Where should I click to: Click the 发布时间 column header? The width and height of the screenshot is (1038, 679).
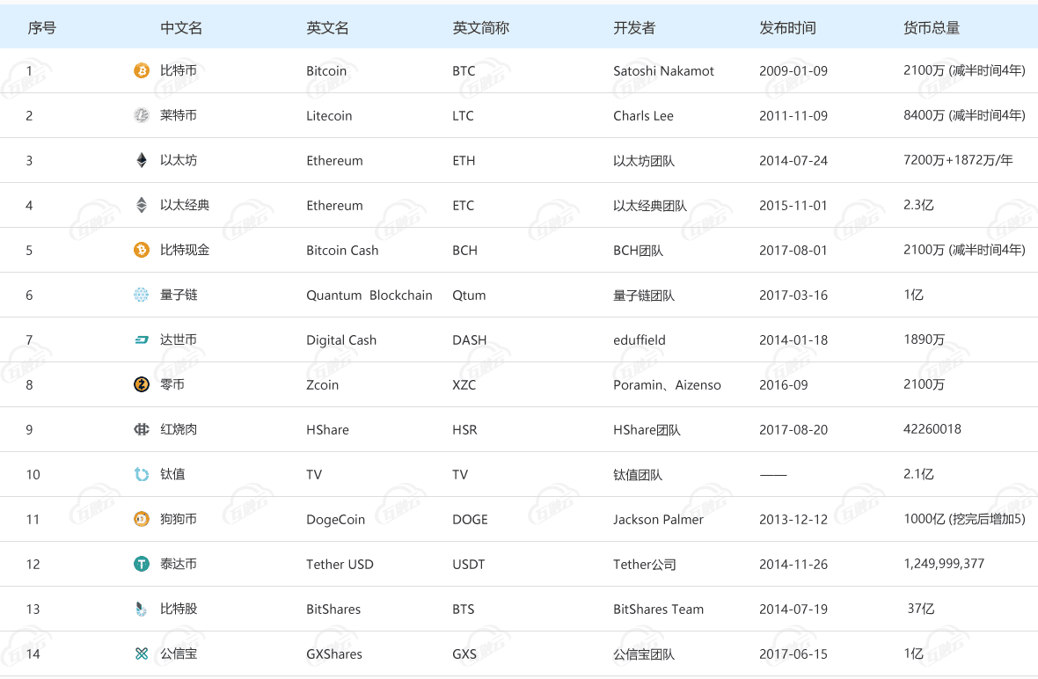click(787, 28)
